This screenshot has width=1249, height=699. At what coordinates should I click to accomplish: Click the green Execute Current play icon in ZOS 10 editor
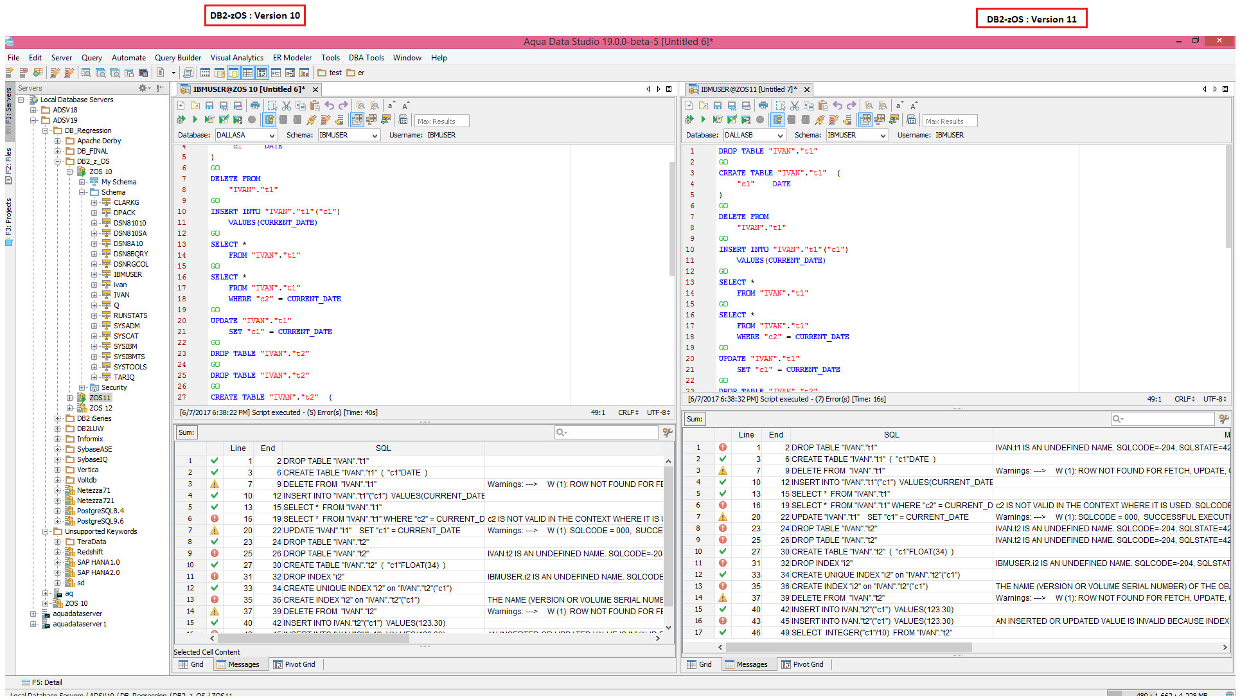(195, 119)
